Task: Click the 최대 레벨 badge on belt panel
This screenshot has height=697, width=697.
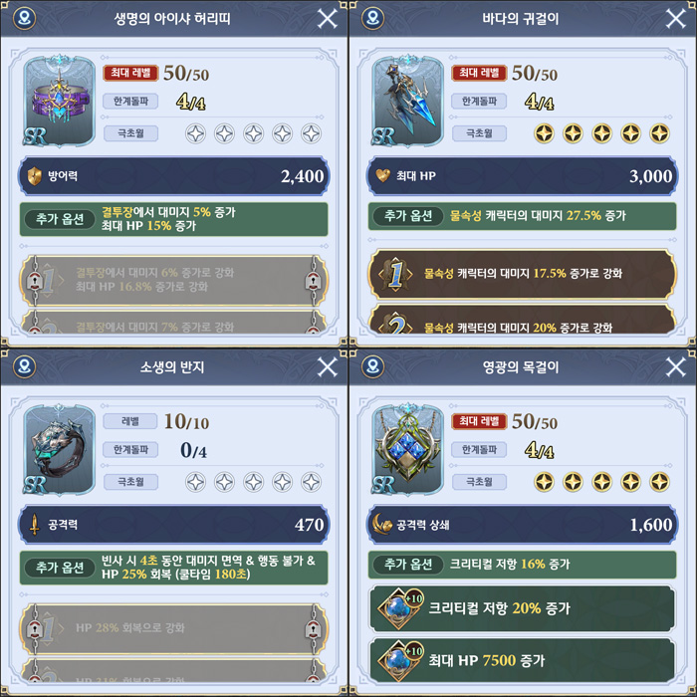Action: [x=130, y=73]
